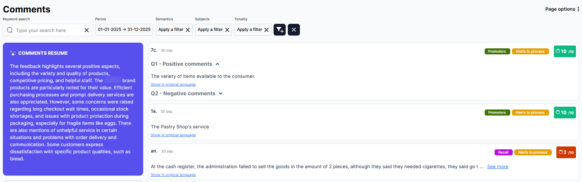Image resolution: width=582 pixels, height=182 pixels.
Task: Reset all filters with black X button
Action: (294, 30)
